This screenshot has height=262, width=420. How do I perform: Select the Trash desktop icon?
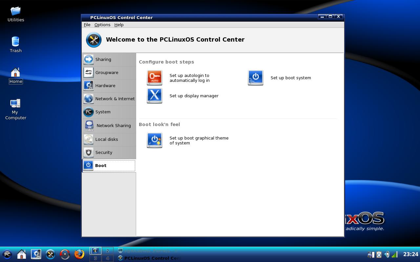point(16,45)
